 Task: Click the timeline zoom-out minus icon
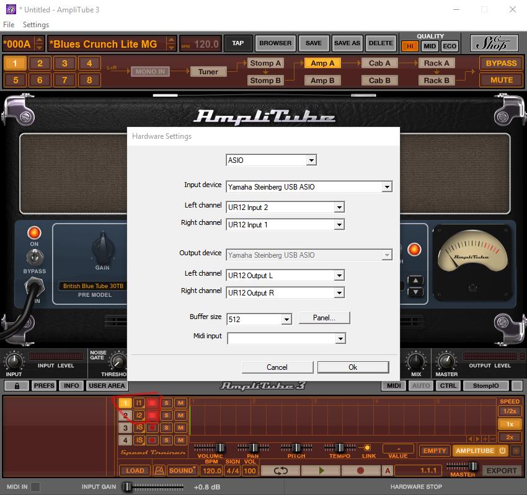[x=492, y=439]
